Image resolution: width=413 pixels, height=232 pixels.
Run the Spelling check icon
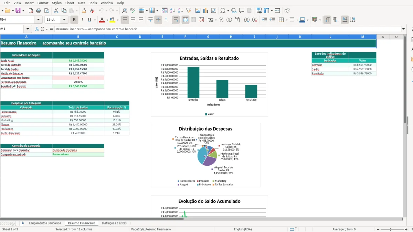pos(132,11)
